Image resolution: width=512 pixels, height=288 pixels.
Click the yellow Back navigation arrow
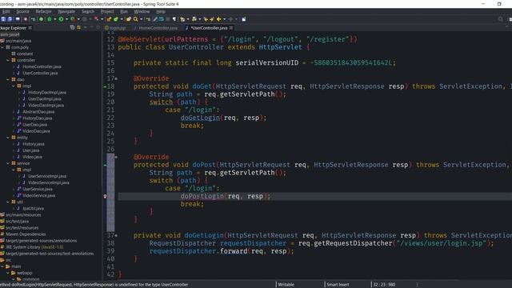click(218, 19)
